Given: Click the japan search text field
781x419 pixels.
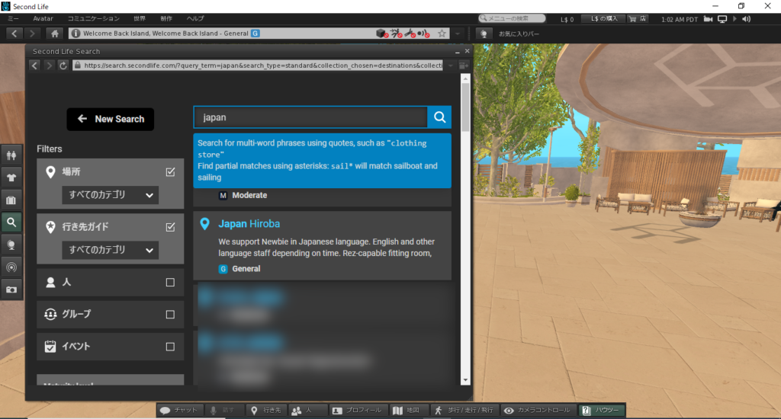Looking at the screenshot, I should tap(310, 117).
